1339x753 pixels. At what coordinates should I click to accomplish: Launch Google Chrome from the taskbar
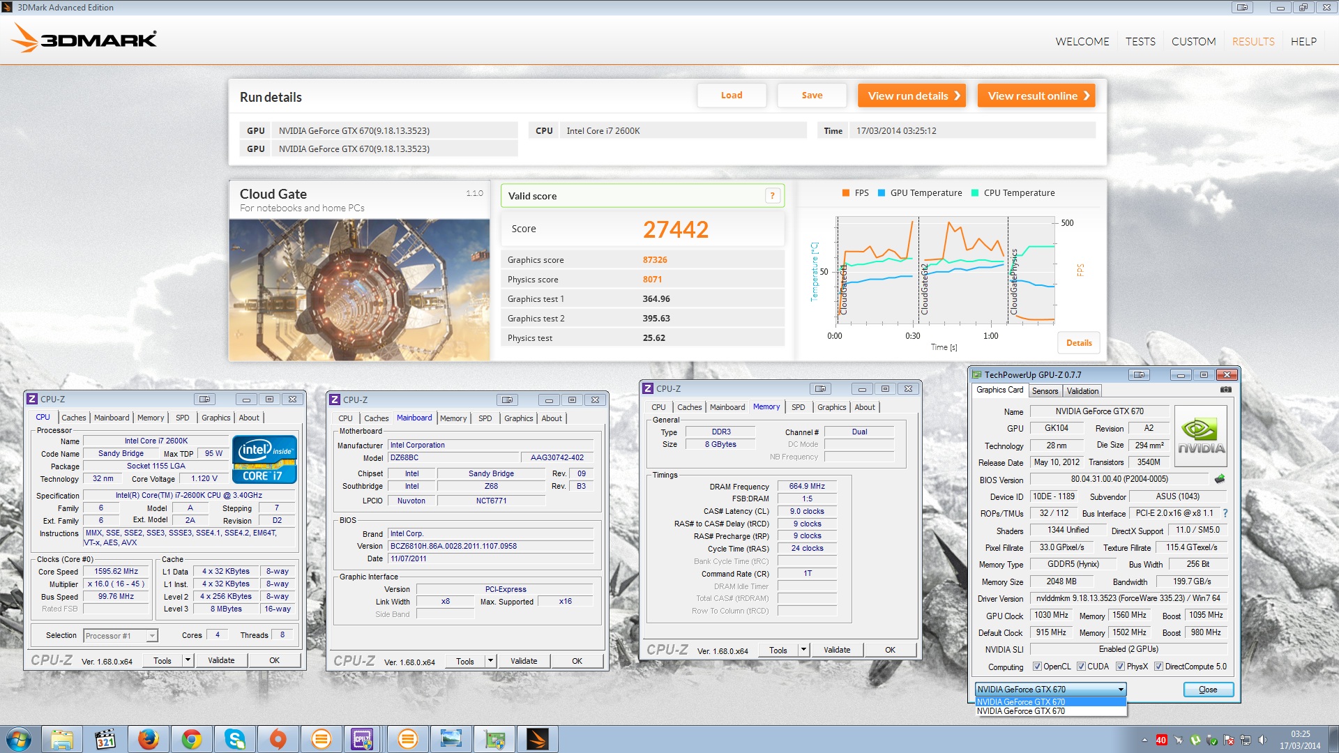tap(192, 739)
